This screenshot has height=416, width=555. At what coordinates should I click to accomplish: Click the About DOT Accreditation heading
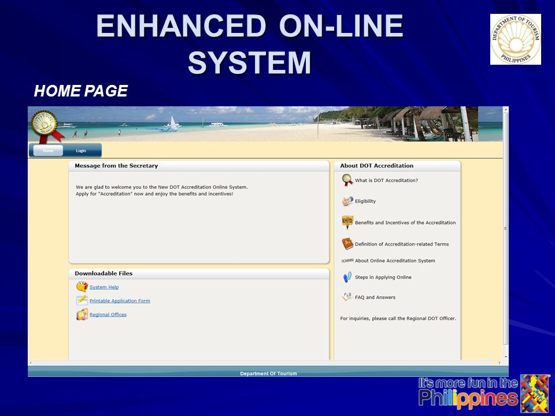376,166
